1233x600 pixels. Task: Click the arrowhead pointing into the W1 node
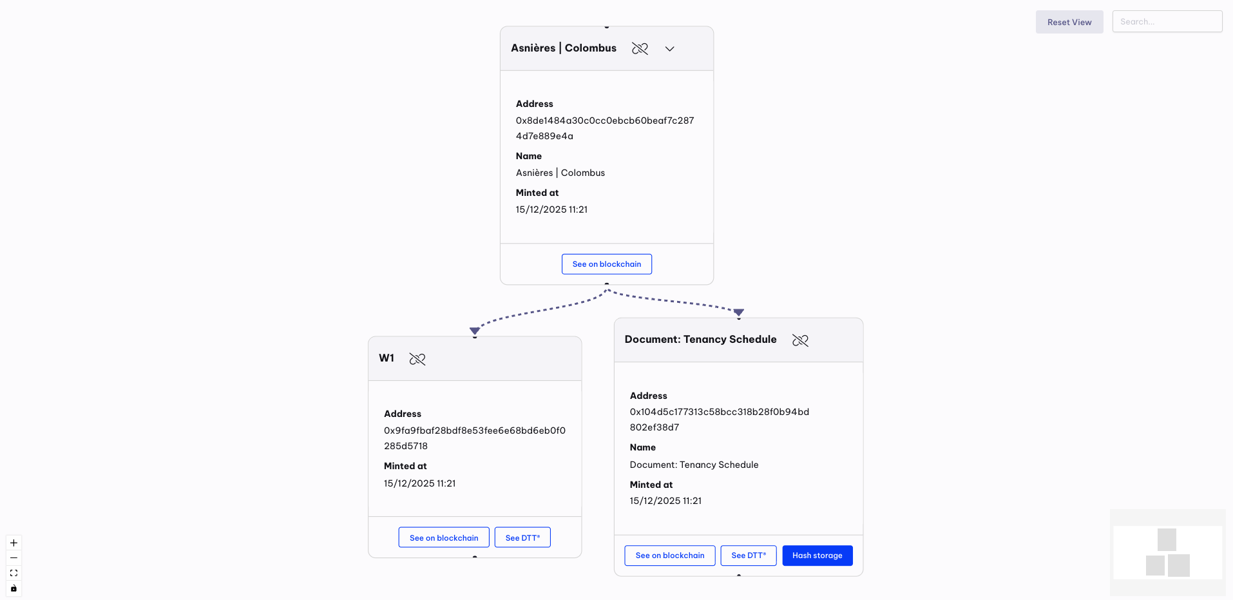tap(475, 331)
